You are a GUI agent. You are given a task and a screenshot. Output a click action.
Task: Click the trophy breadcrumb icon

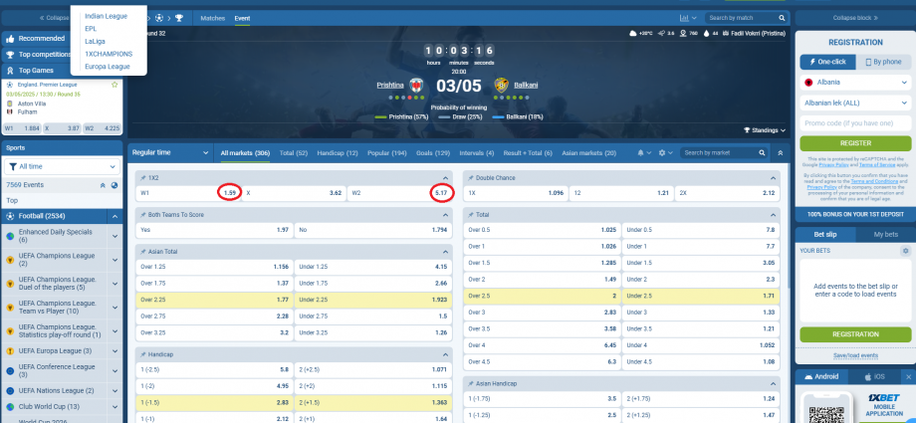click(x=179, y=18)
